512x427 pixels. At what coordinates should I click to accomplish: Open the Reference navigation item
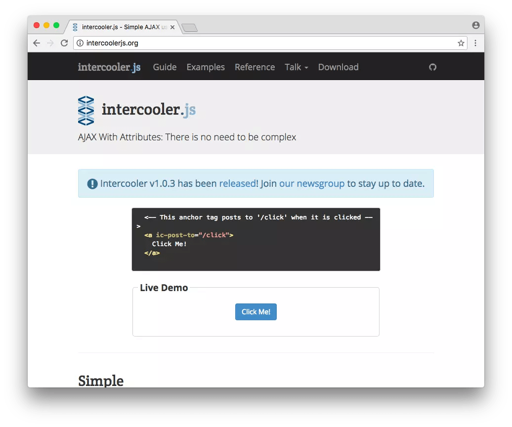255,67
